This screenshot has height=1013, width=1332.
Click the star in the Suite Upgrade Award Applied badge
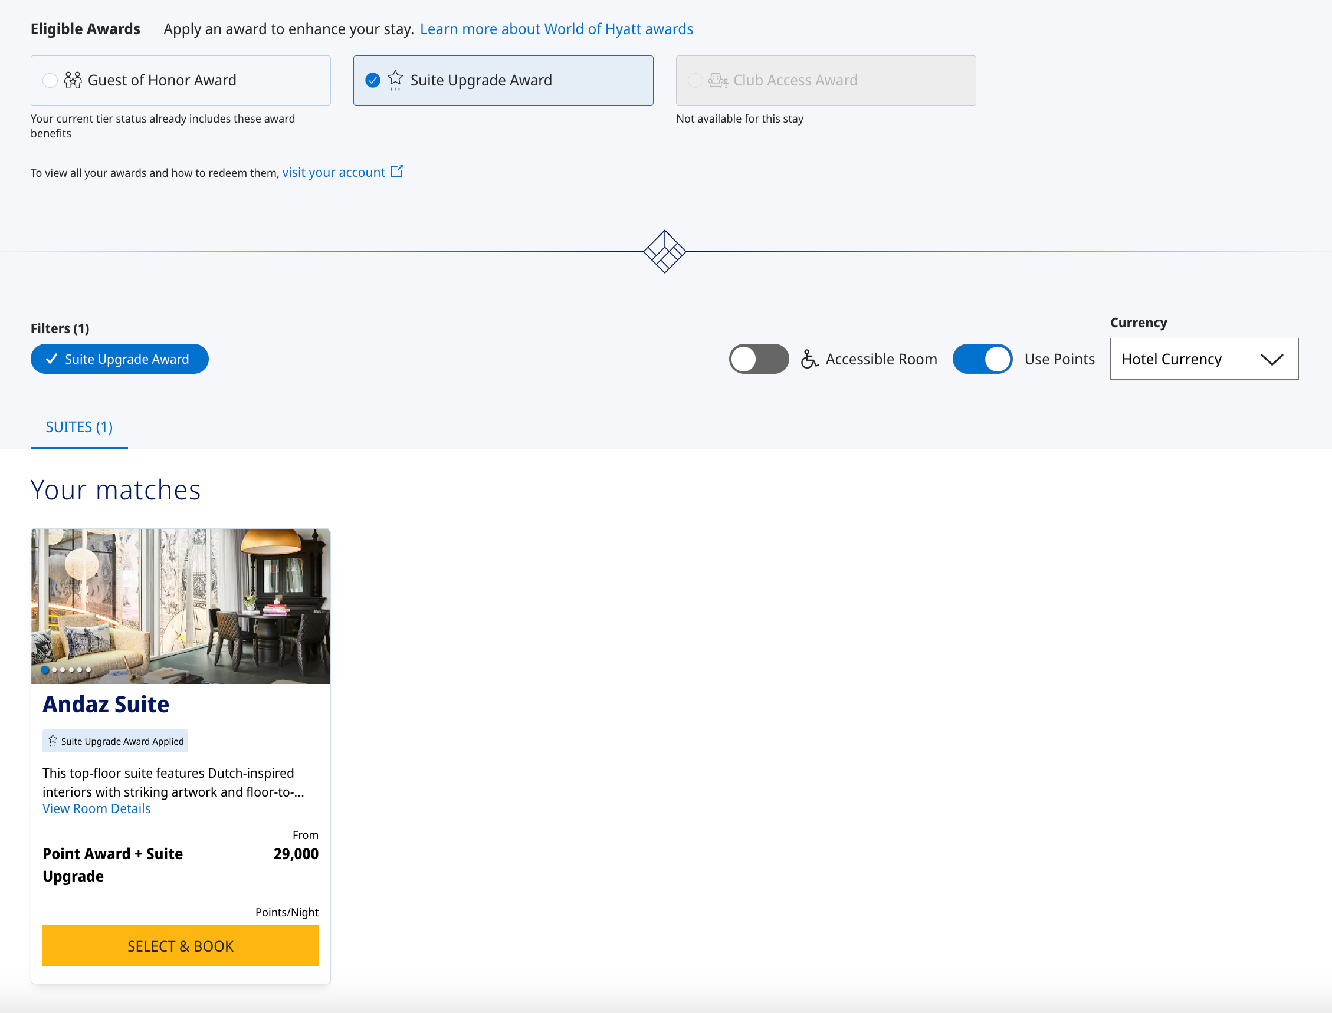click(53, 741)
